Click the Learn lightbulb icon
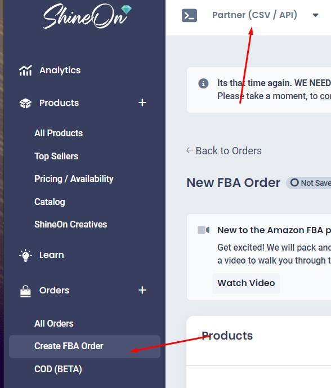This screenshot has width=331, height=388. click(25, 255)
